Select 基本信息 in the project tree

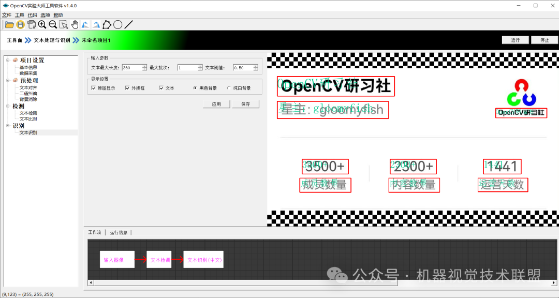[x=28, y=67]
